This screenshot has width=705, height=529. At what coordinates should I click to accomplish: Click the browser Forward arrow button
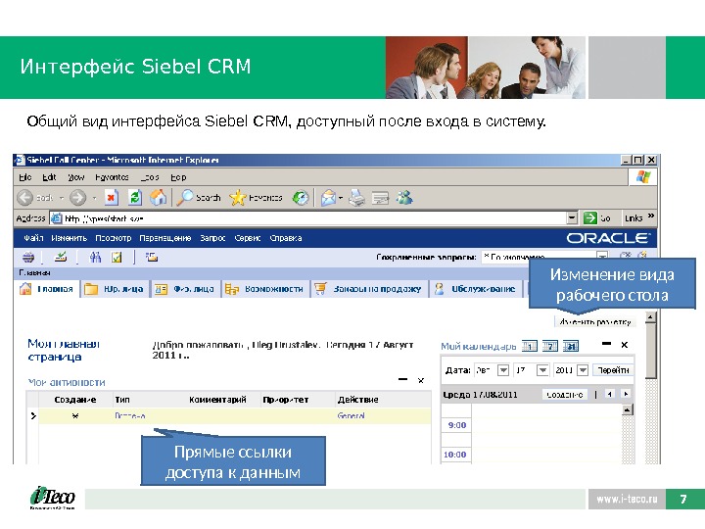[77, 198]
